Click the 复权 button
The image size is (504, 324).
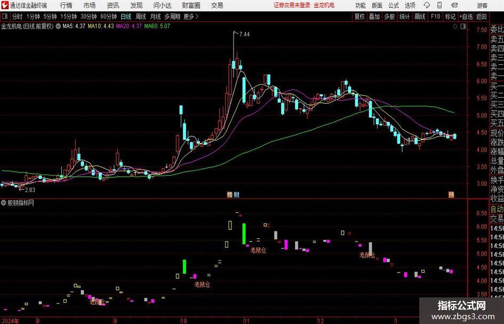point(359,16)
